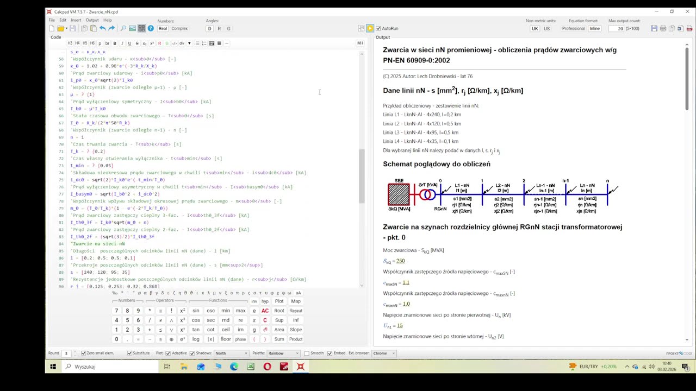Apply bold formatting tag B
Viewport: 696px width, 391px height.
coord(115,43)
